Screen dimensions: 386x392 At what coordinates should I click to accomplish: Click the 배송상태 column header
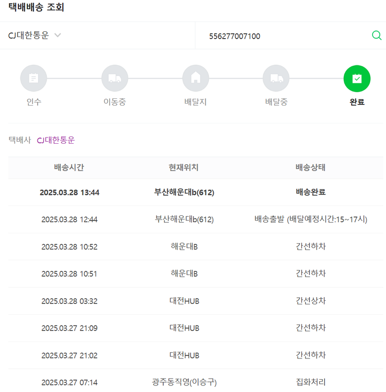tap(310, 167)
